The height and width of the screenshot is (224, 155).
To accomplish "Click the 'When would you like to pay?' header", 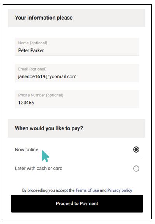I will pos(77,128).
